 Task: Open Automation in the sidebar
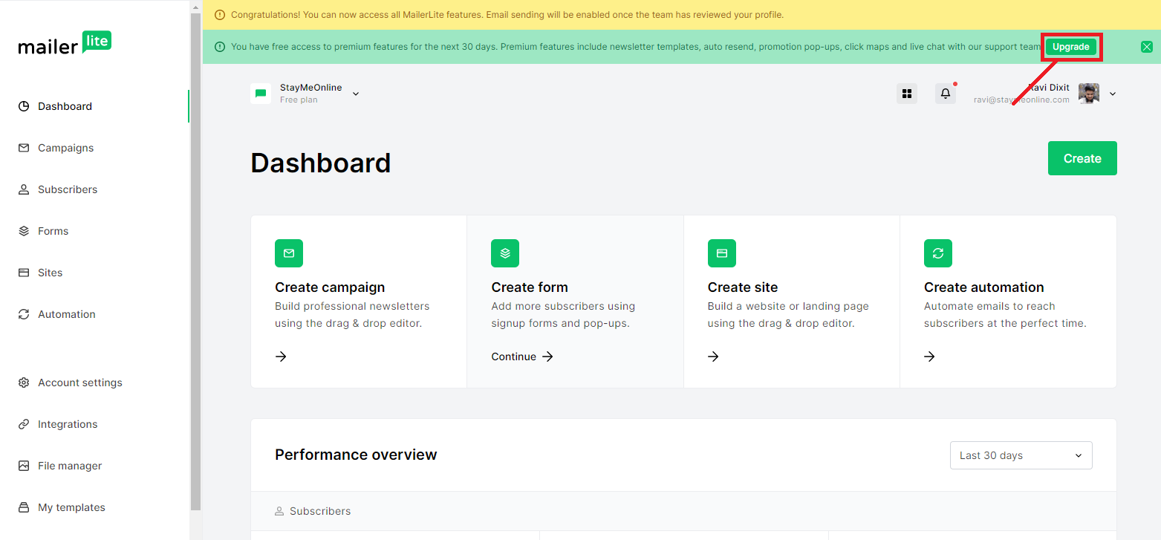tap(66, 314)
